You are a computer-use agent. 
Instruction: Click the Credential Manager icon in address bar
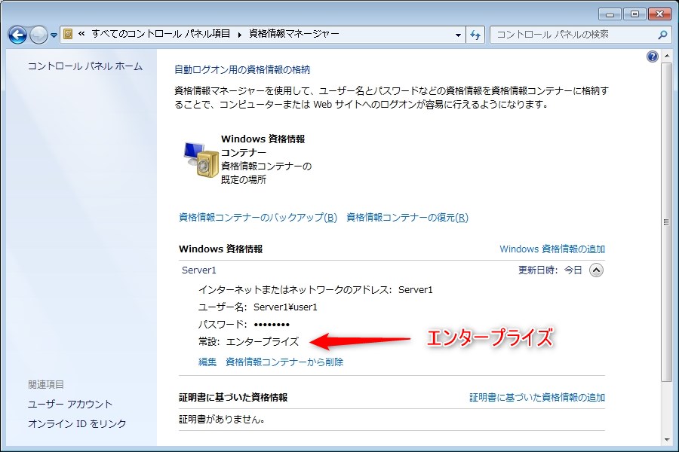(68, 34)
